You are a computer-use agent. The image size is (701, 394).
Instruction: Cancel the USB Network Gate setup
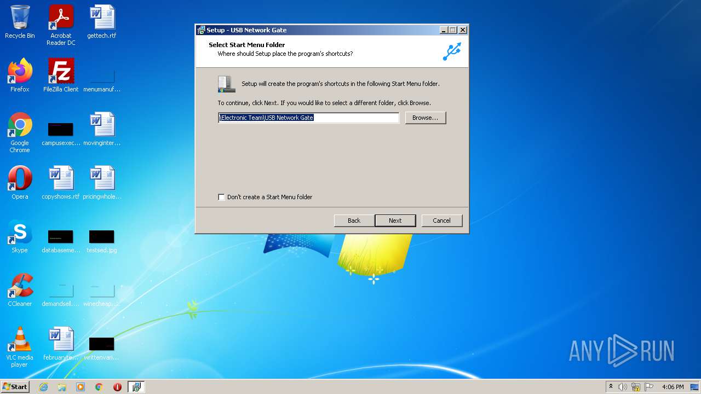[441, 221]
